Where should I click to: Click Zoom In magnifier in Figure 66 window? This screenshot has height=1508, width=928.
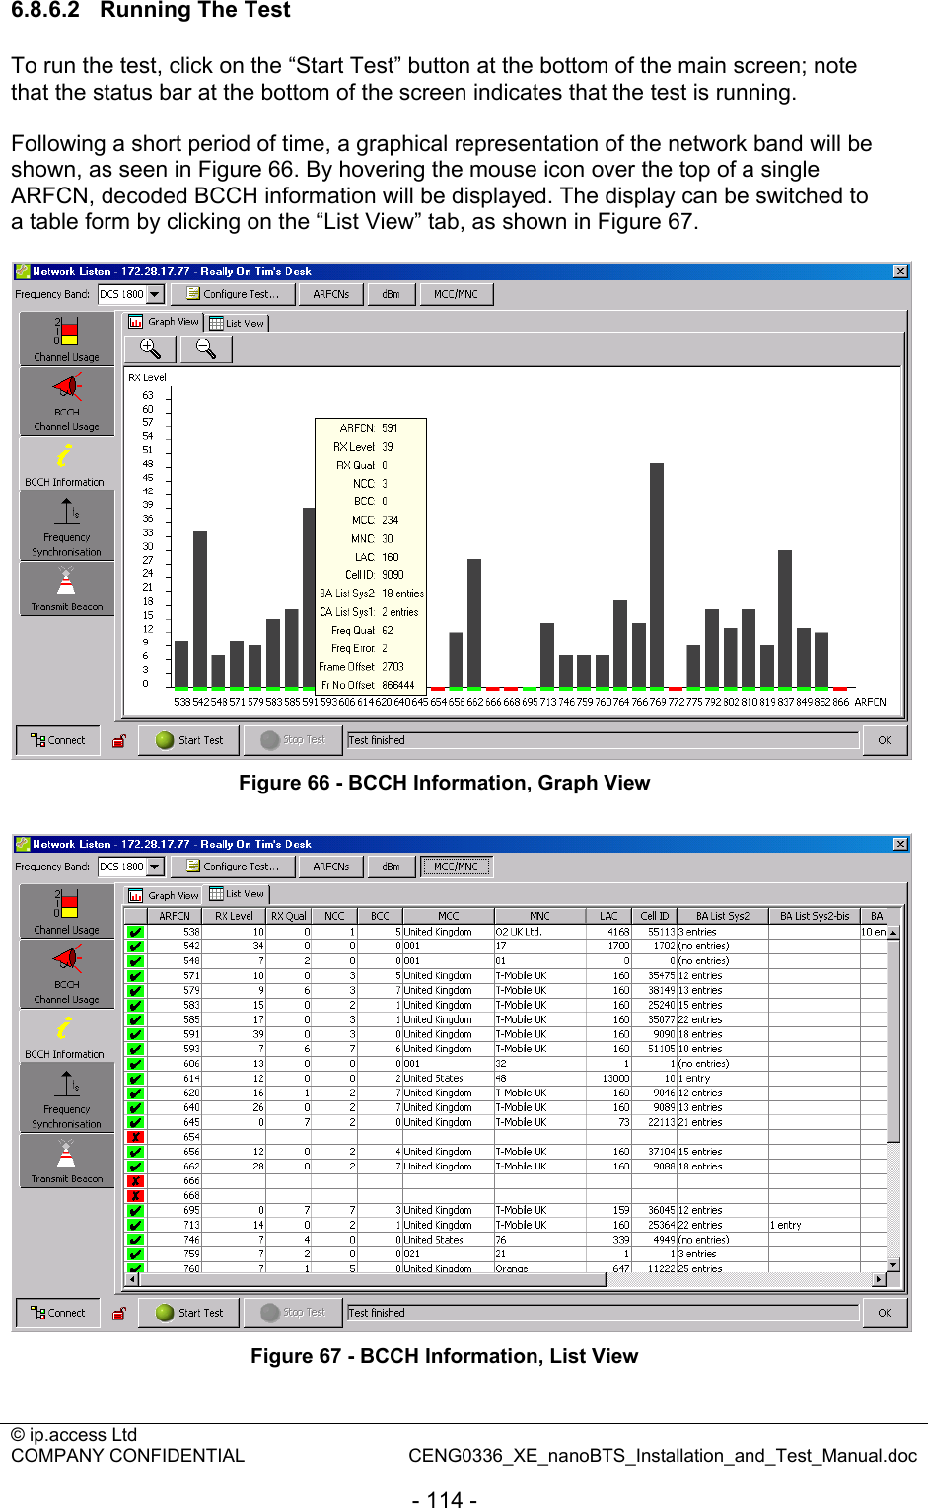tap(150, 348)
